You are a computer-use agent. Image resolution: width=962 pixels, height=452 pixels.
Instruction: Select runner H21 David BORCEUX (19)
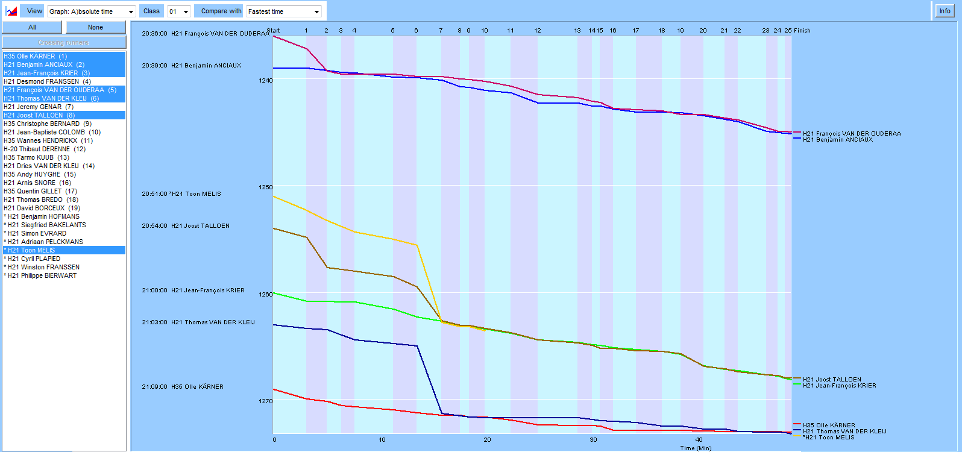[64, 208]
